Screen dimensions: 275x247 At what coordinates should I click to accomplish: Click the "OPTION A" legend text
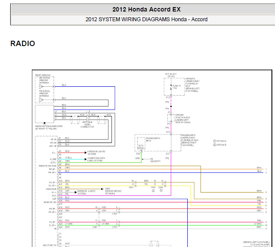(x=221, y=141)
